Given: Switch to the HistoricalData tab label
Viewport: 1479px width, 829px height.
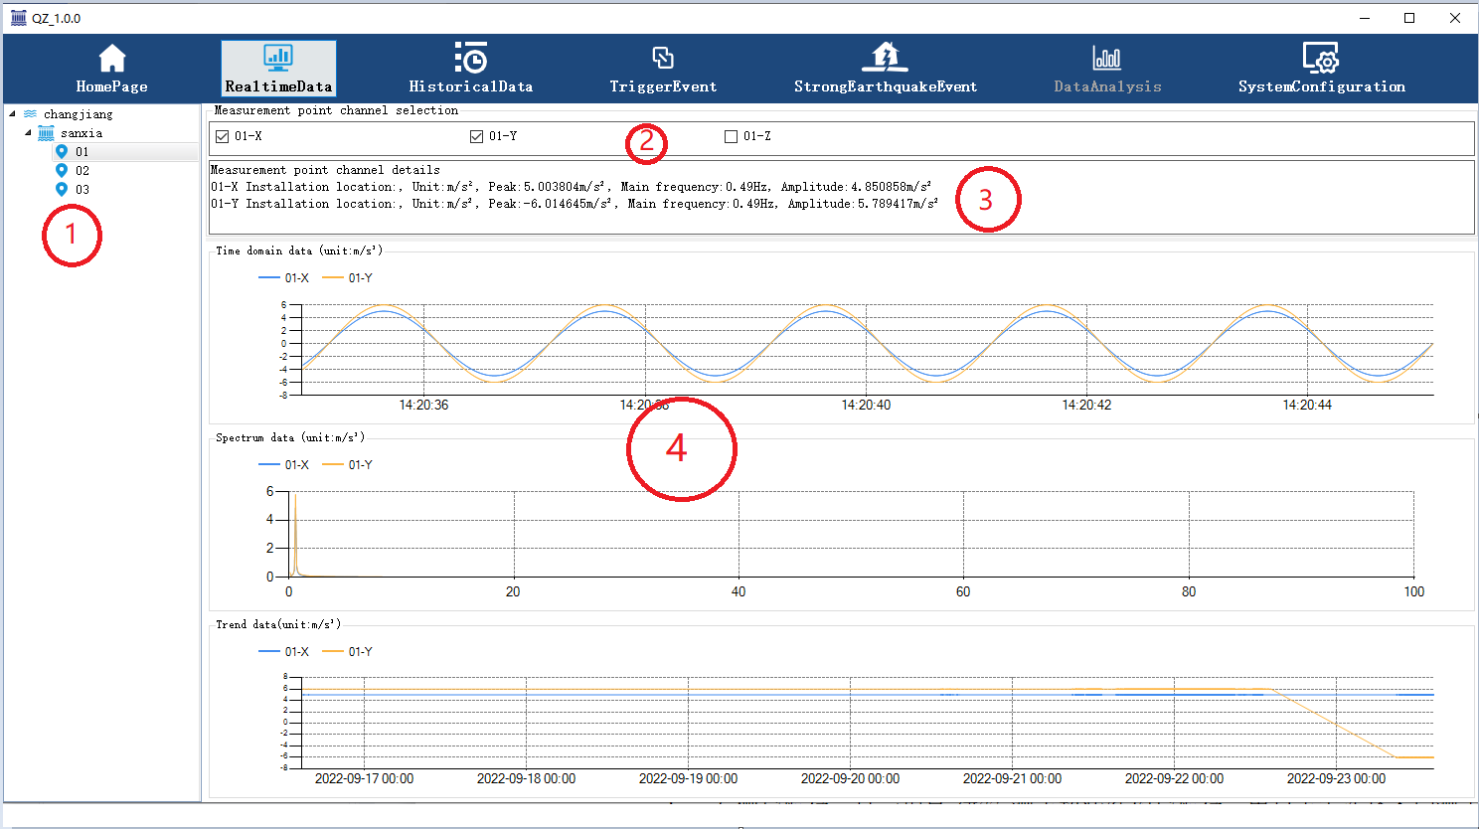Looking at the screenshot, I should coord(471,86).
